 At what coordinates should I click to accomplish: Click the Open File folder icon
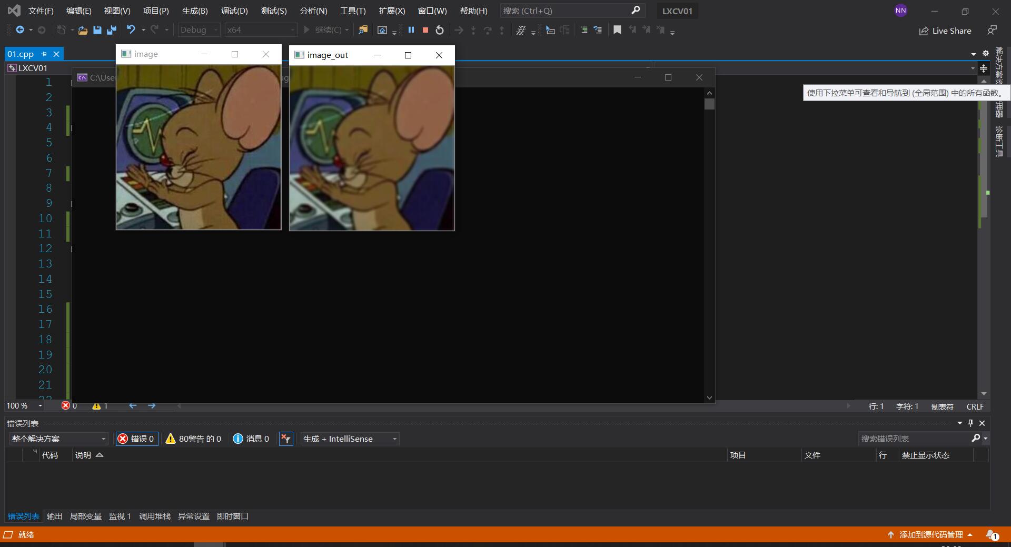click(x=83, y=30)
